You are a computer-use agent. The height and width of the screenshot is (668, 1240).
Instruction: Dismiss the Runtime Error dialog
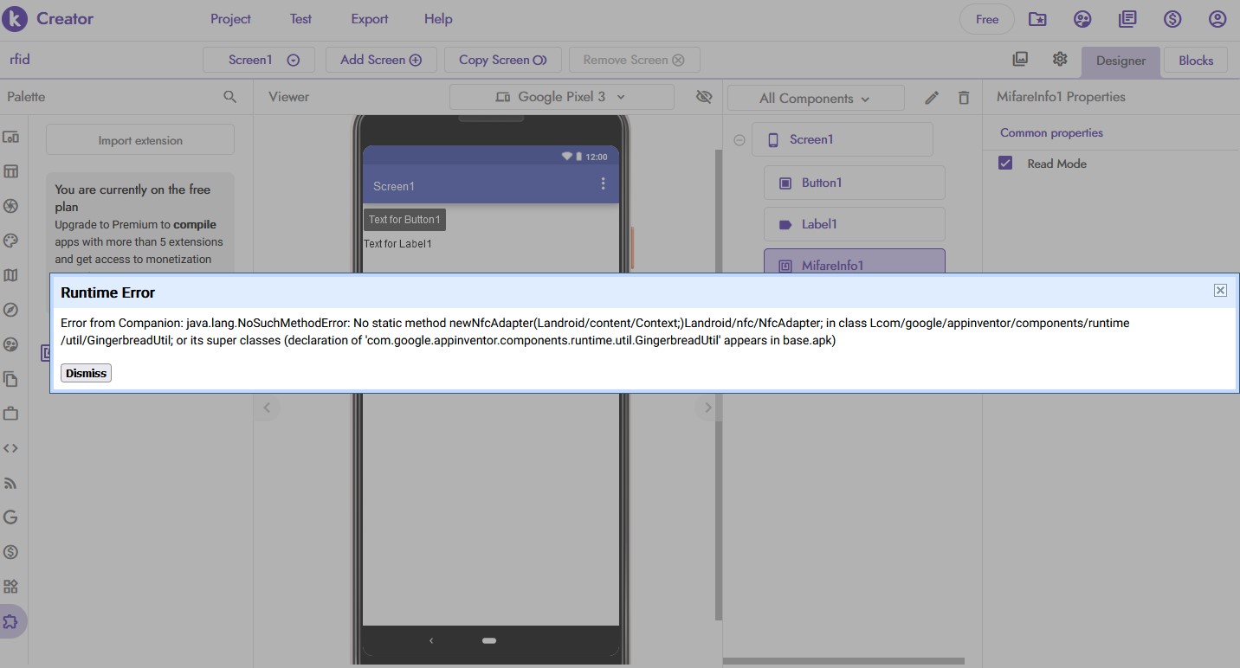86,373
